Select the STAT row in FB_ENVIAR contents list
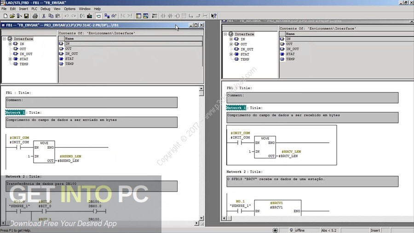414x233 pixels. [131, 58]
